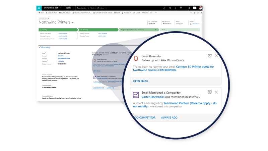Image resolution: width=268 pixels, height=151 pixels.
Task: Switch to the Activities tab
Action: tap(122, 53)
